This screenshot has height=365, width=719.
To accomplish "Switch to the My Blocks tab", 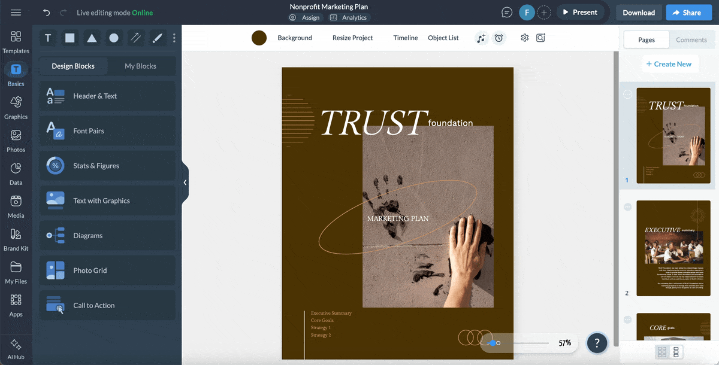I will pyautogui.click(x=141, y=66).
